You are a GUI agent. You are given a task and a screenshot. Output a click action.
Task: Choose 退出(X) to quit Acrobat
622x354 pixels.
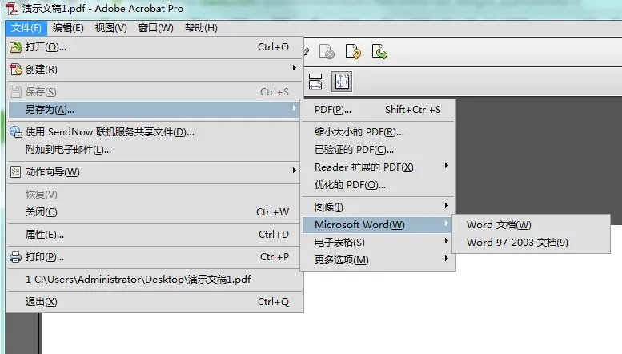[155, 302]
